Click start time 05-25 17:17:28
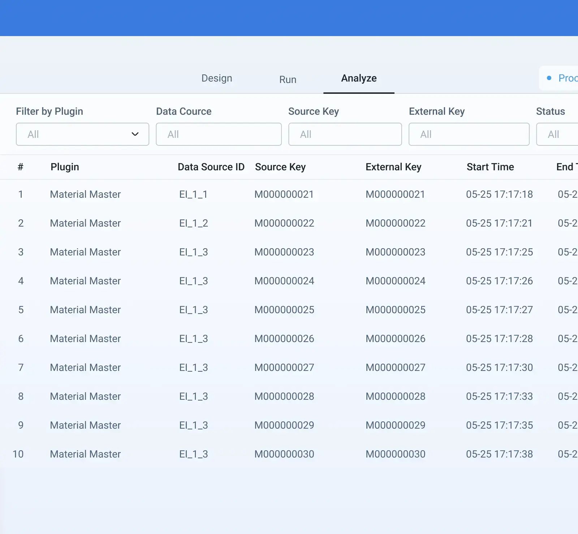The height and width of the screenshot is (534, 578). [x=499, y=338]
